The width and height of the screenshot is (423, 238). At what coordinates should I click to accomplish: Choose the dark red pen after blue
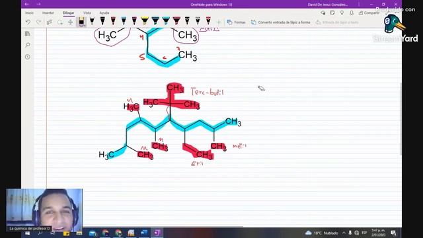134,21
